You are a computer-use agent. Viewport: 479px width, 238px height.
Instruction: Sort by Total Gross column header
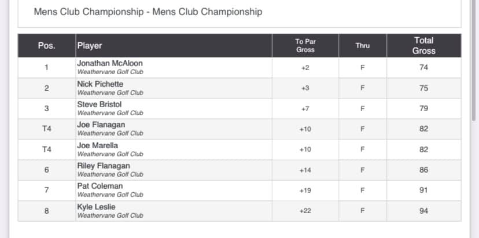[423, 46]
